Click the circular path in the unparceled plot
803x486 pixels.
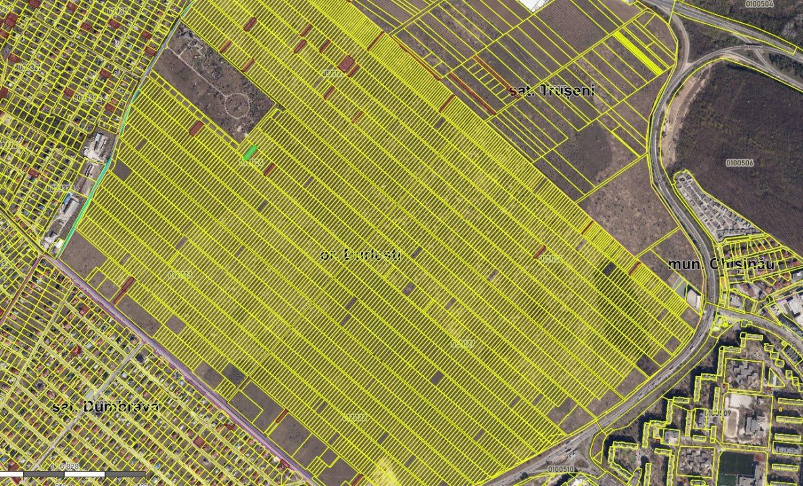[x=237, y=105]
